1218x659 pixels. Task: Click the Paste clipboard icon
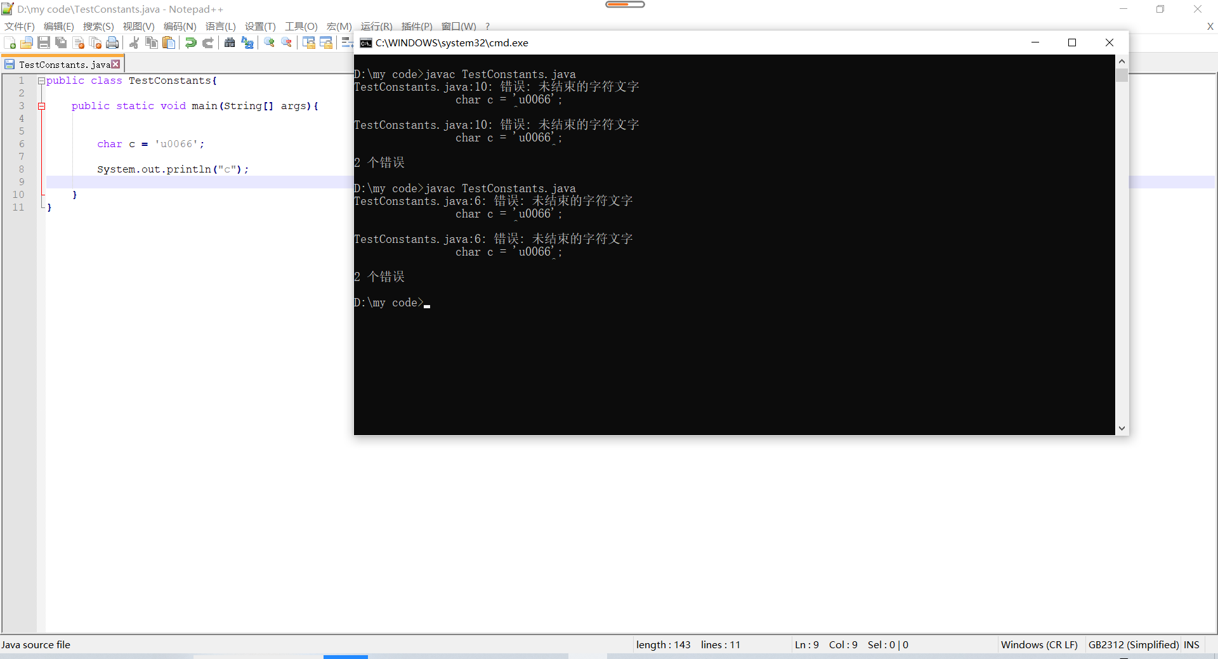(169, 42)
